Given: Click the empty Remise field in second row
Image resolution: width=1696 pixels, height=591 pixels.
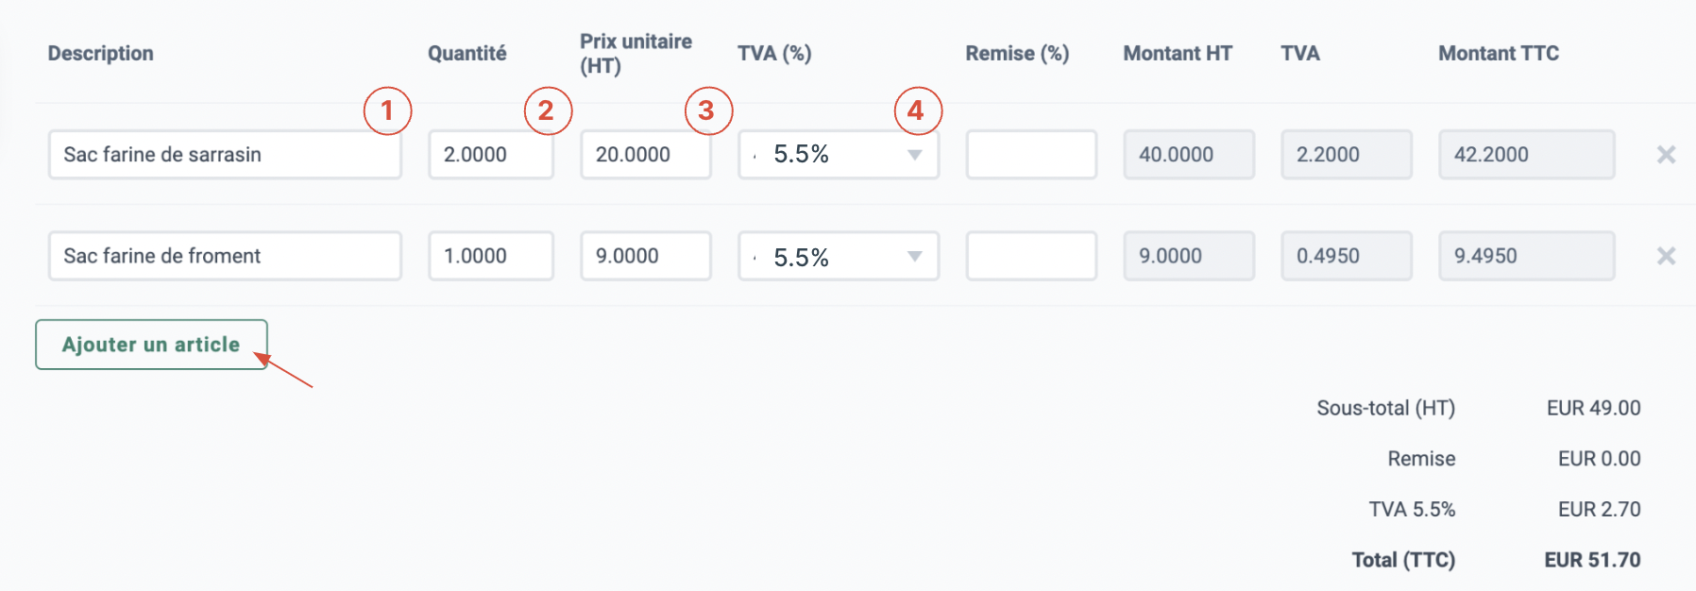Looking at the screenshot, I should (x=1031, y=256).
